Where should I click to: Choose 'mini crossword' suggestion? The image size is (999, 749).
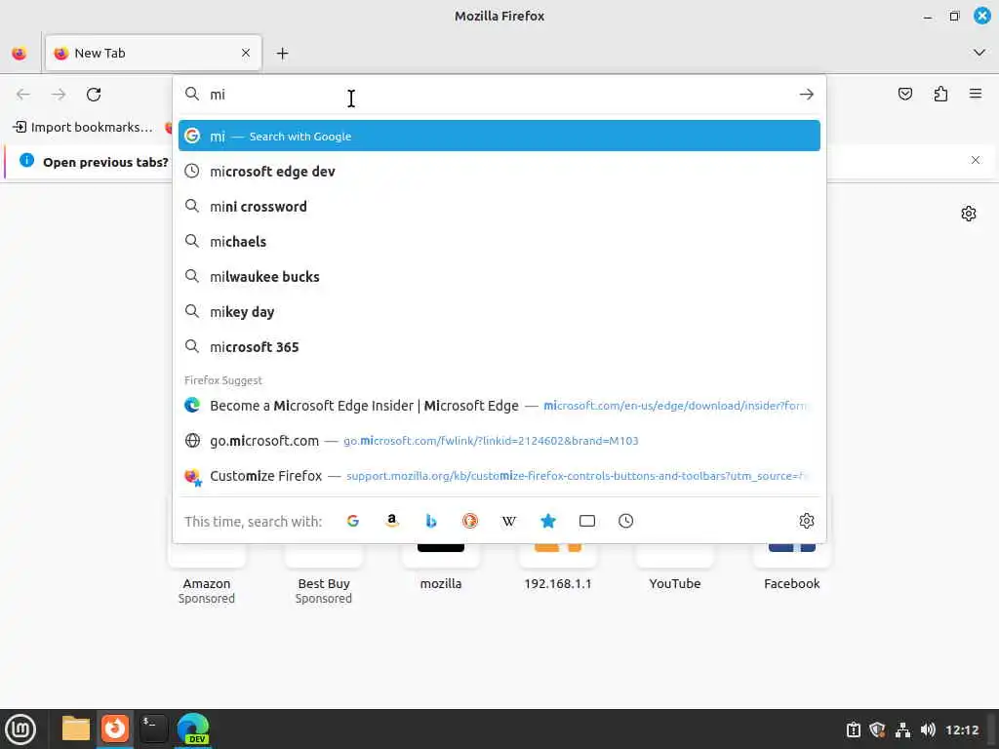coord(499,207)
